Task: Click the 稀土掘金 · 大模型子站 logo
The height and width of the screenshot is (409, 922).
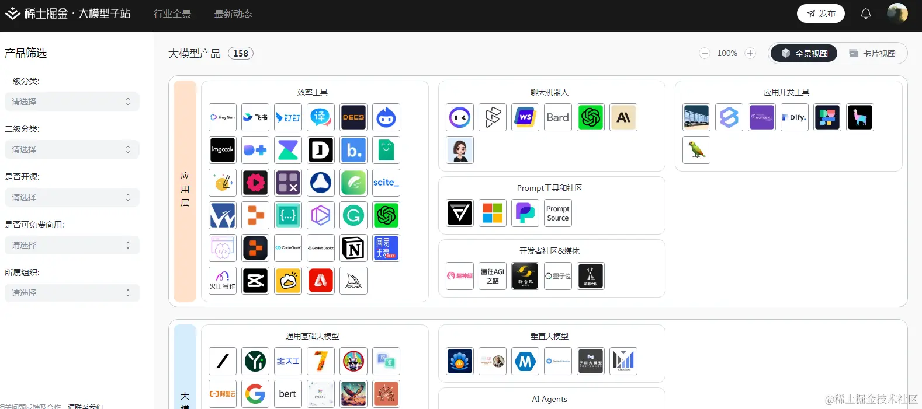Action: coord(68,13)
